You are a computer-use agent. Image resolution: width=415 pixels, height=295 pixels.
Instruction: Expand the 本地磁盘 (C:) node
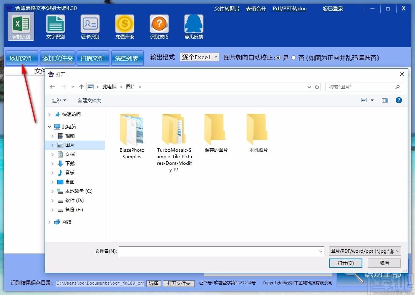52,191
